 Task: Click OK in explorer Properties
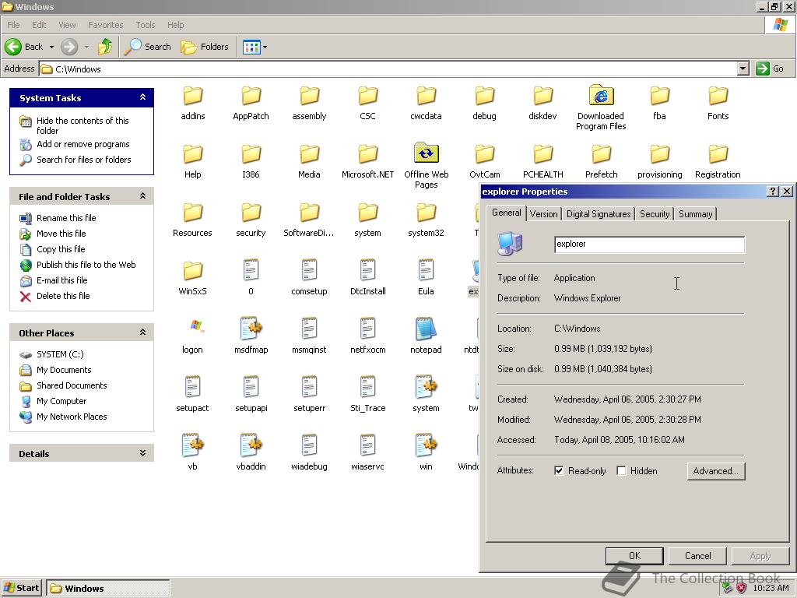[x=634, y=556]
